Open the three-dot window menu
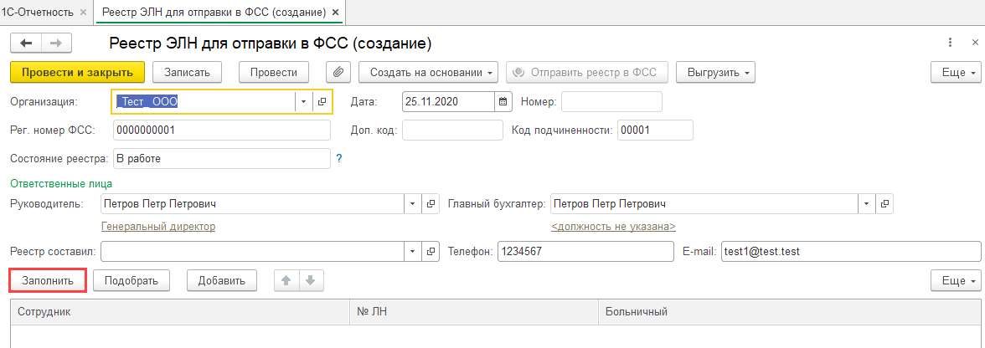 [950, 43]
